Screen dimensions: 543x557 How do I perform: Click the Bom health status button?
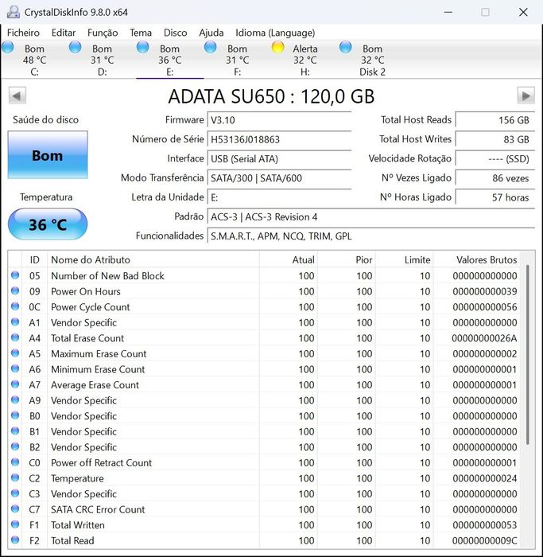pos(48,155)
